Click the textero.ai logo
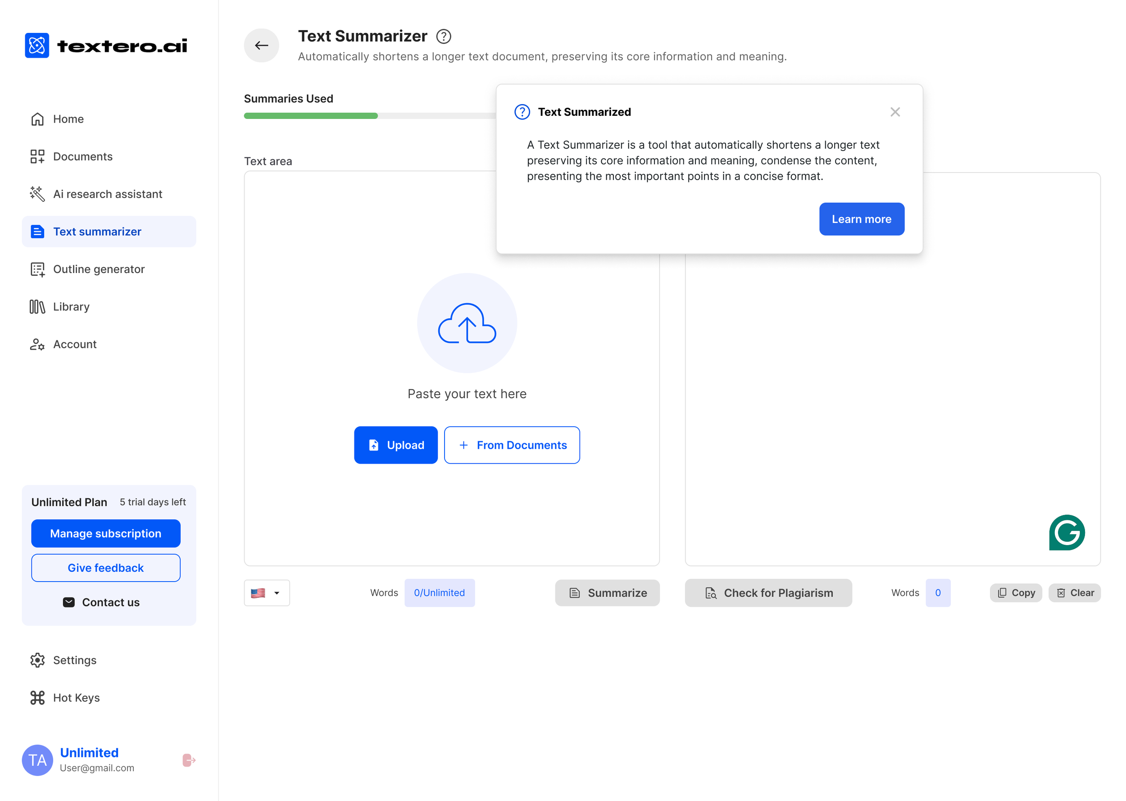This screenshot has height=801, width=1126. (106, 46)
